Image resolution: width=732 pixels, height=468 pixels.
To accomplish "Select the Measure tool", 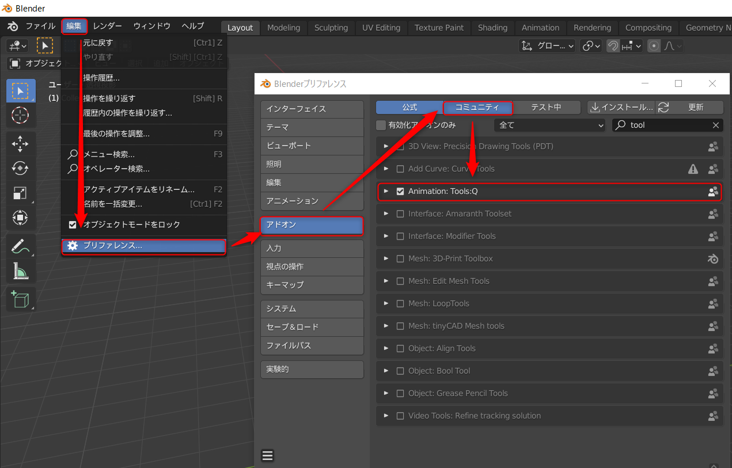I will 21,271.
